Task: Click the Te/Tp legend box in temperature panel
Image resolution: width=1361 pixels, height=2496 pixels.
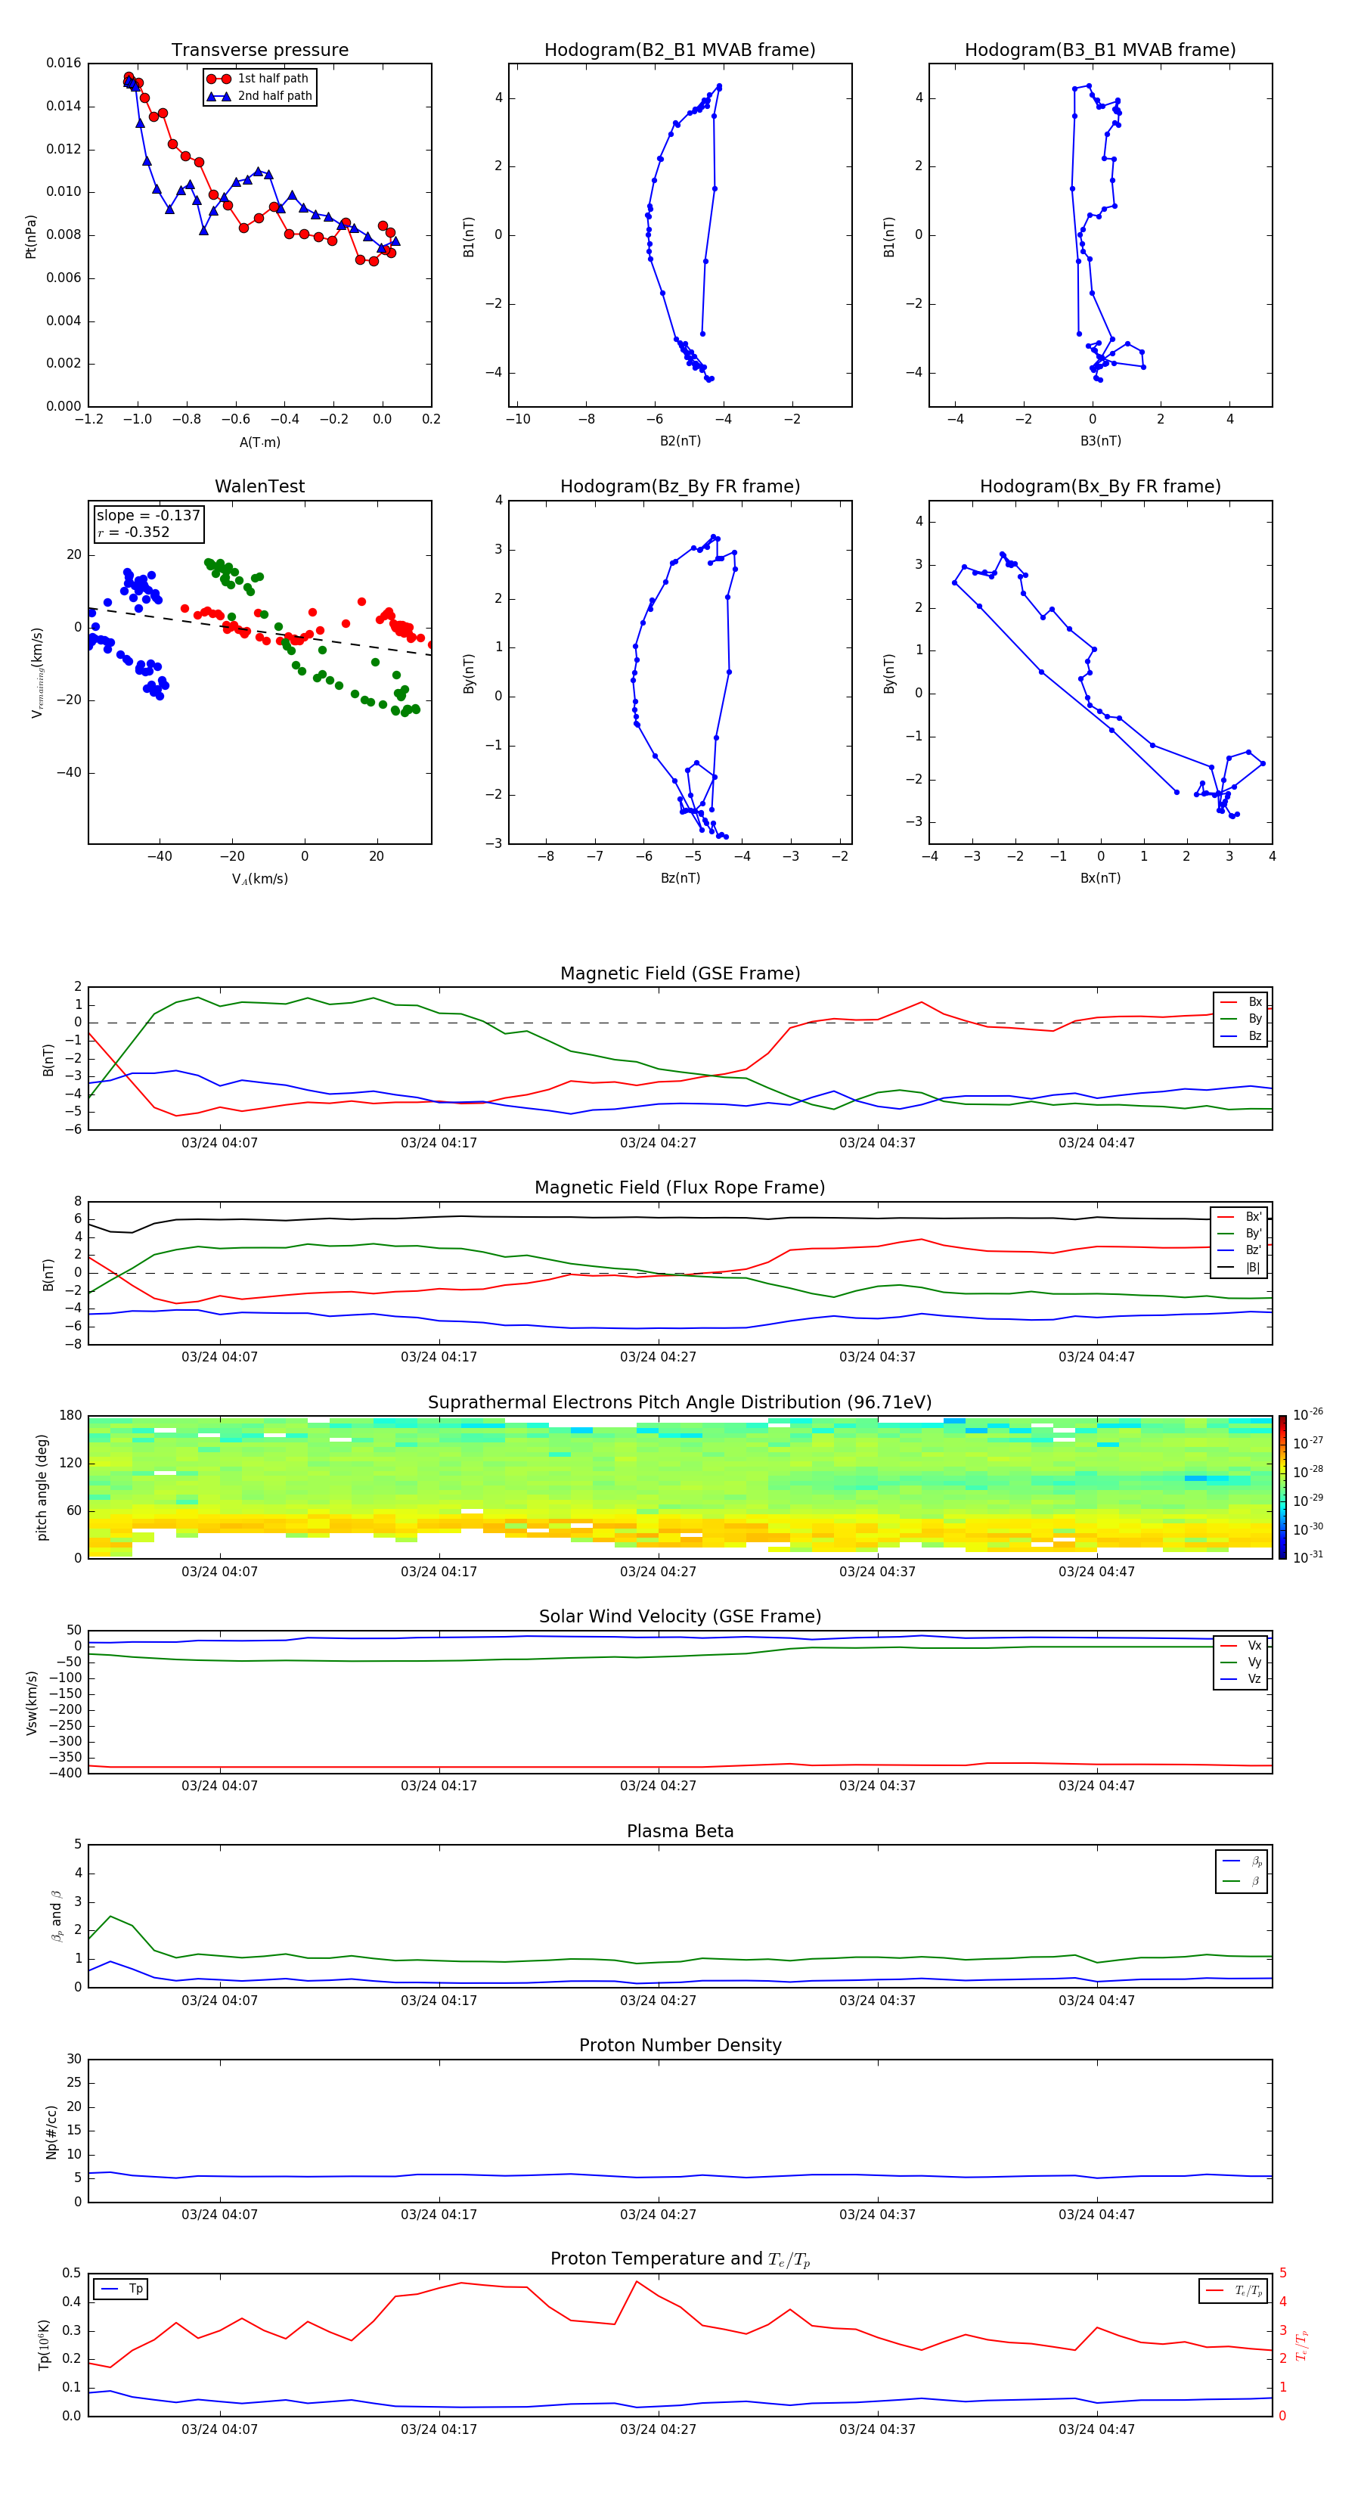Action: [x=1235, y=2290]
